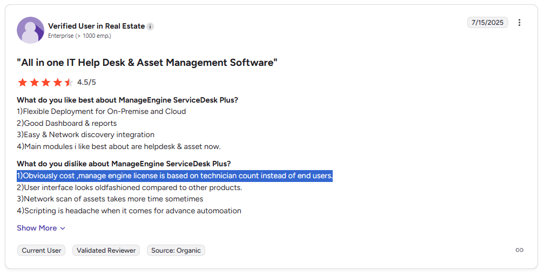This screenshot has height=277, width=539.
Task: Click the 'Main modules i like best' line
Action: coord(119,147)
